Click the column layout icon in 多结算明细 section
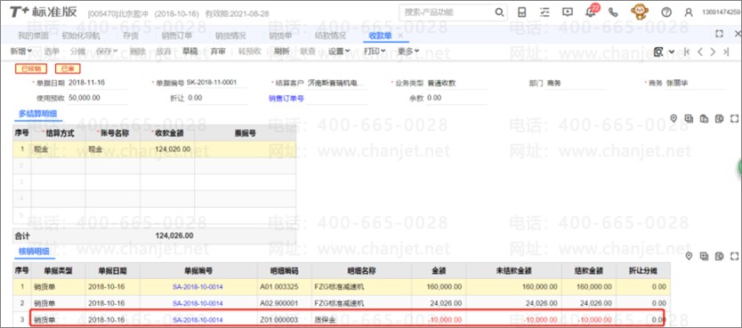 [719, 118]
